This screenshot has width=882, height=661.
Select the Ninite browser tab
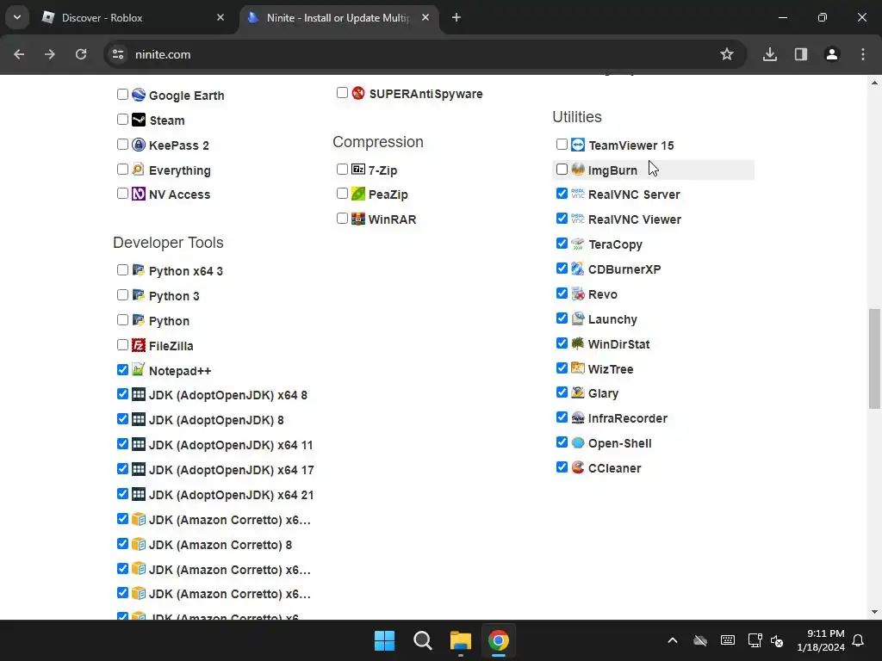338,18
